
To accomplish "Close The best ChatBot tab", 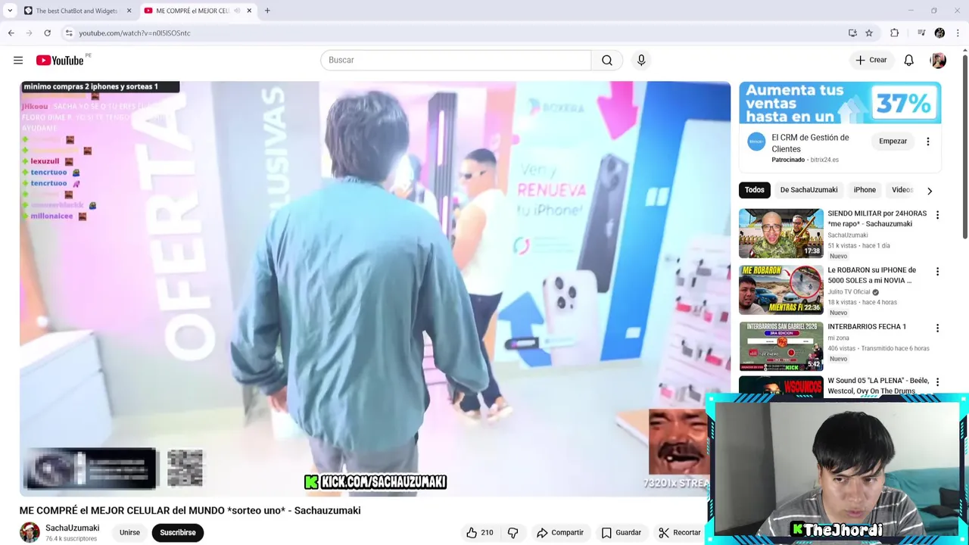I will click(x=129, y=11).
